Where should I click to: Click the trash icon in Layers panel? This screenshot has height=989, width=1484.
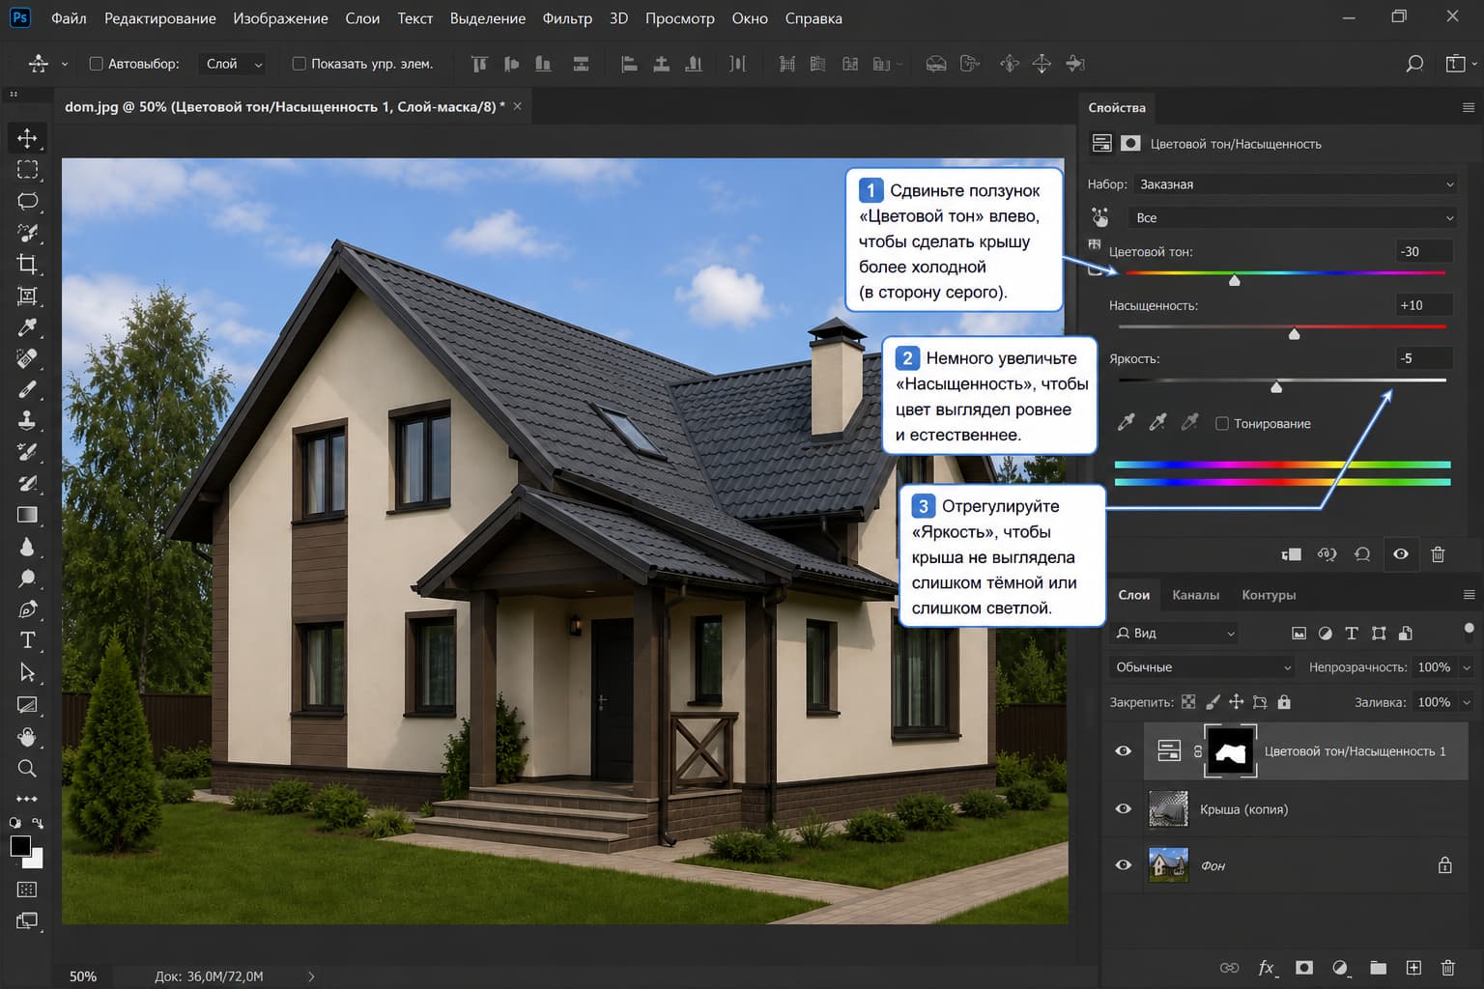coord(1447,967)
